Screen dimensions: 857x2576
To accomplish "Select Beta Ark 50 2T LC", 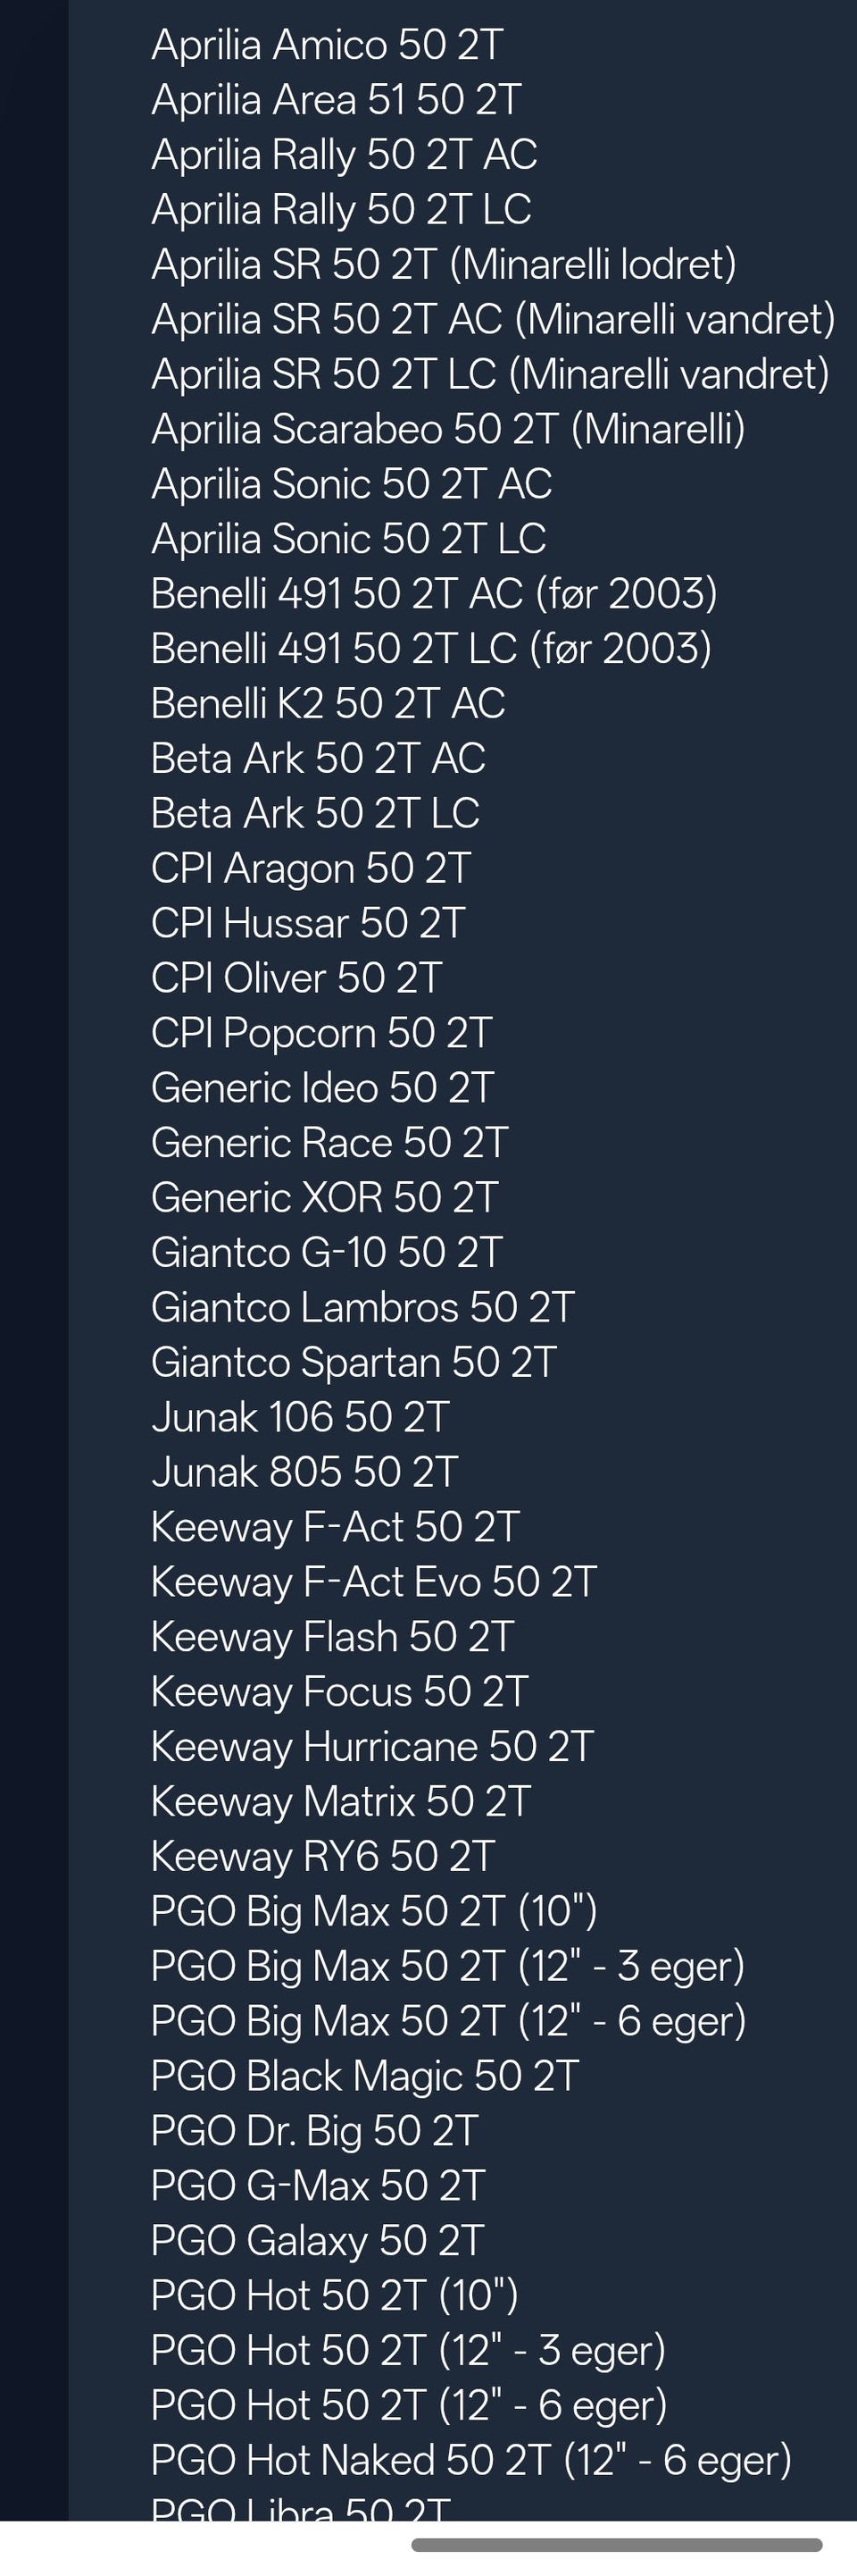I will point(314,813).
